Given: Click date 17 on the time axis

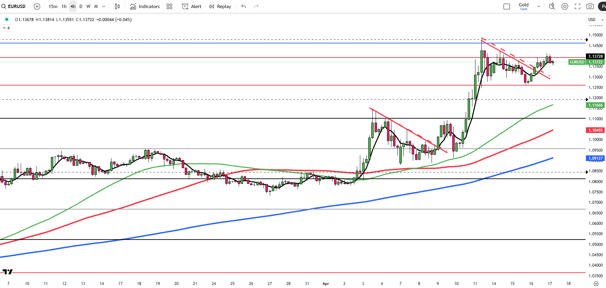Looking at the screenshot, I should (550, 284).
